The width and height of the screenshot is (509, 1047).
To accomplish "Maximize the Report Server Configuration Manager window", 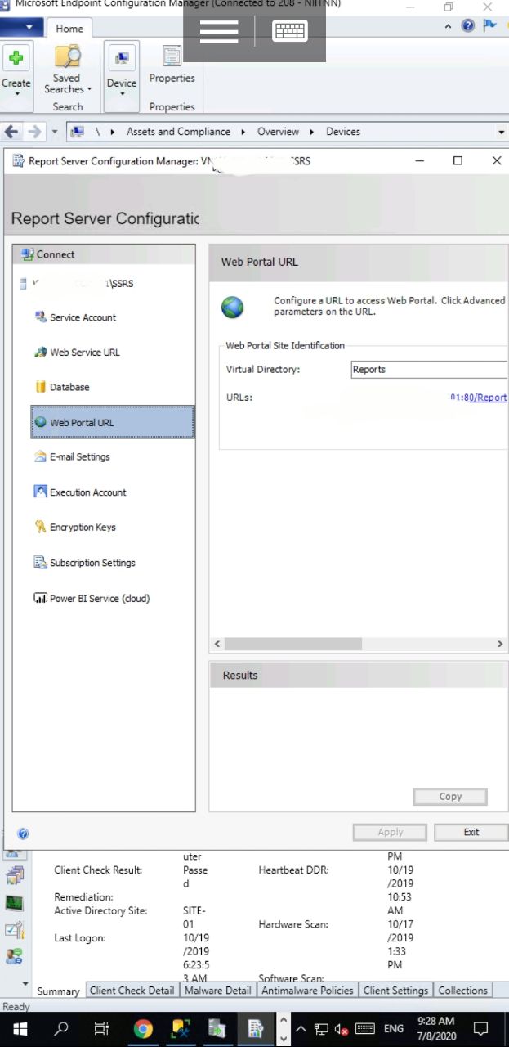I will click(458, 161).
